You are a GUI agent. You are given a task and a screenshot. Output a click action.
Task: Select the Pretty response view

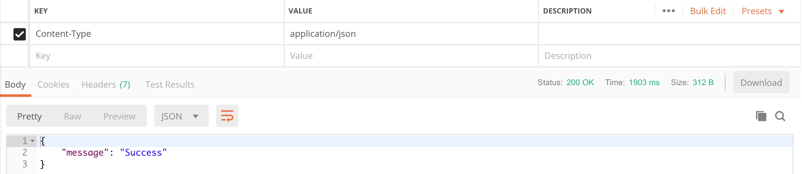[29, 116]
